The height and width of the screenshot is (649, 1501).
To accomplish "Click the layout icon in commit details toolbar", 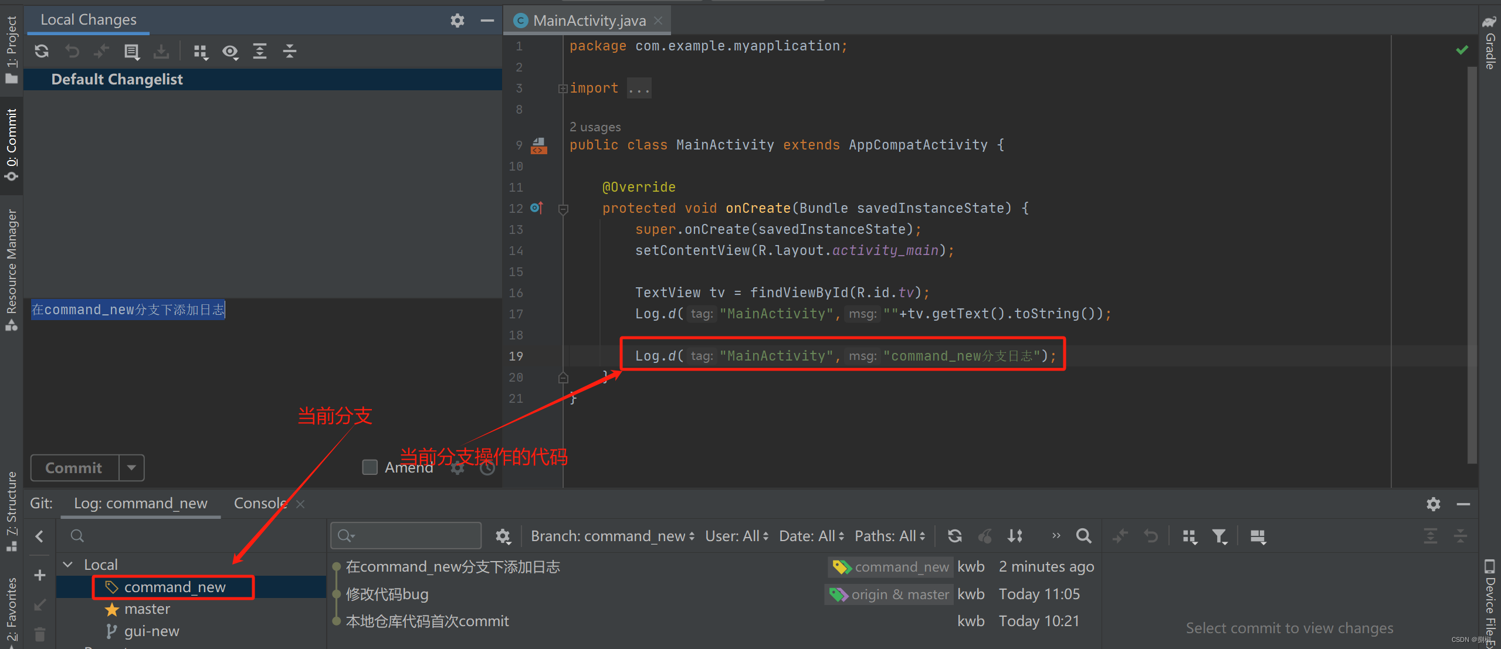I will click(x=1258, y=536).
